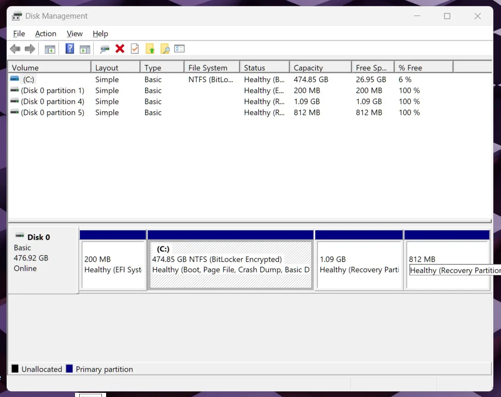Screen dimensions: 501x397
Task: Open the Action menu
Action: (x=46, y=34)
